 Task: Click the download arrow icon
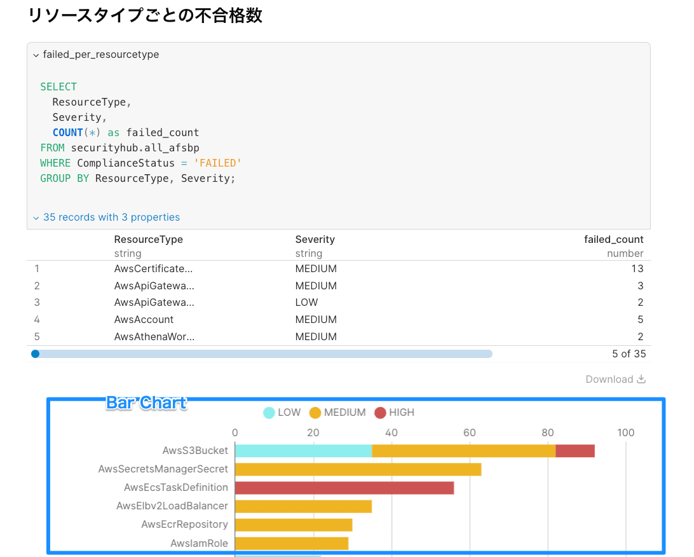point(641,379)
